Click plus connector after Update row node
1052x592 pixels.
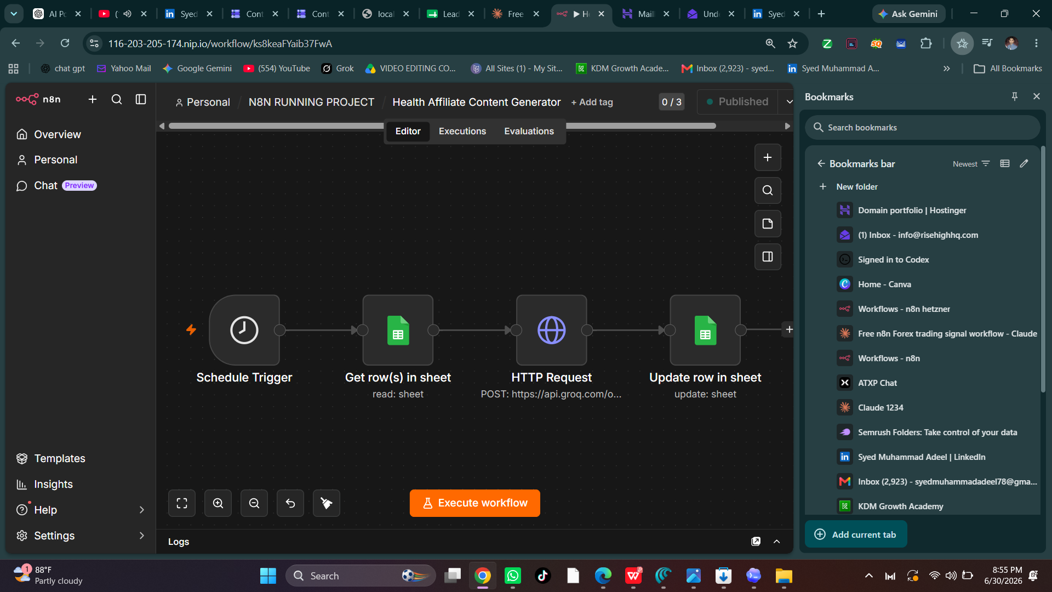(789, 329)
